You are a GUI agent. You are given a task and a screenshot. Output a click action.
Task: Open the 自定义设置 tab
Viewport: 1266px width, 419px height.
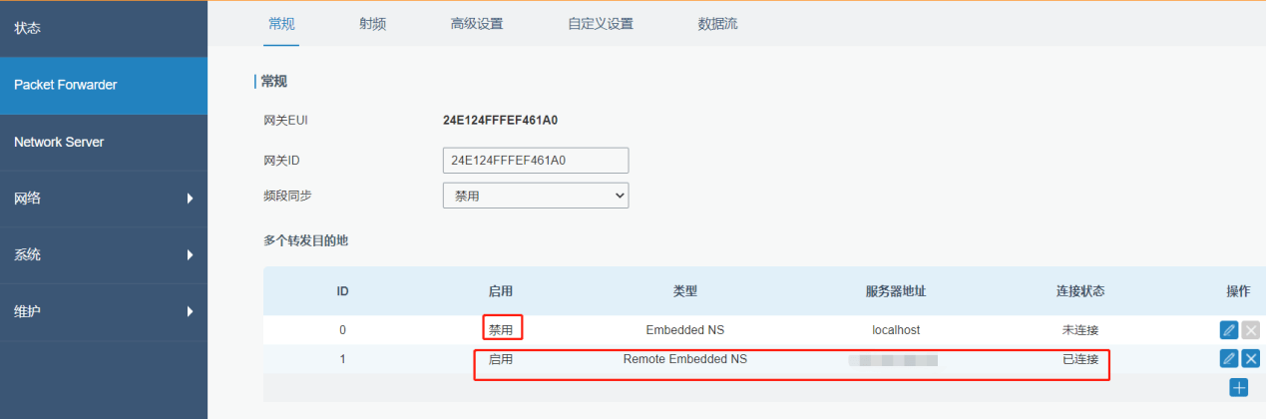click(601, 24)
